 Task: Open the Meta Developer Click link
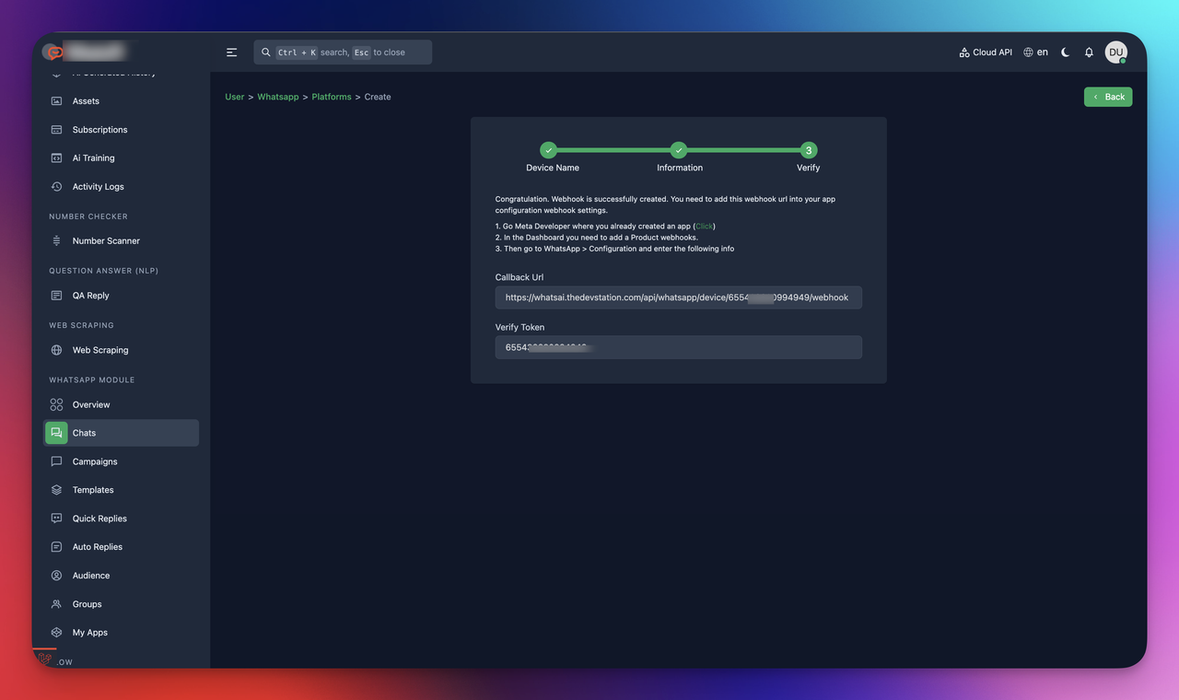point(704,226)
